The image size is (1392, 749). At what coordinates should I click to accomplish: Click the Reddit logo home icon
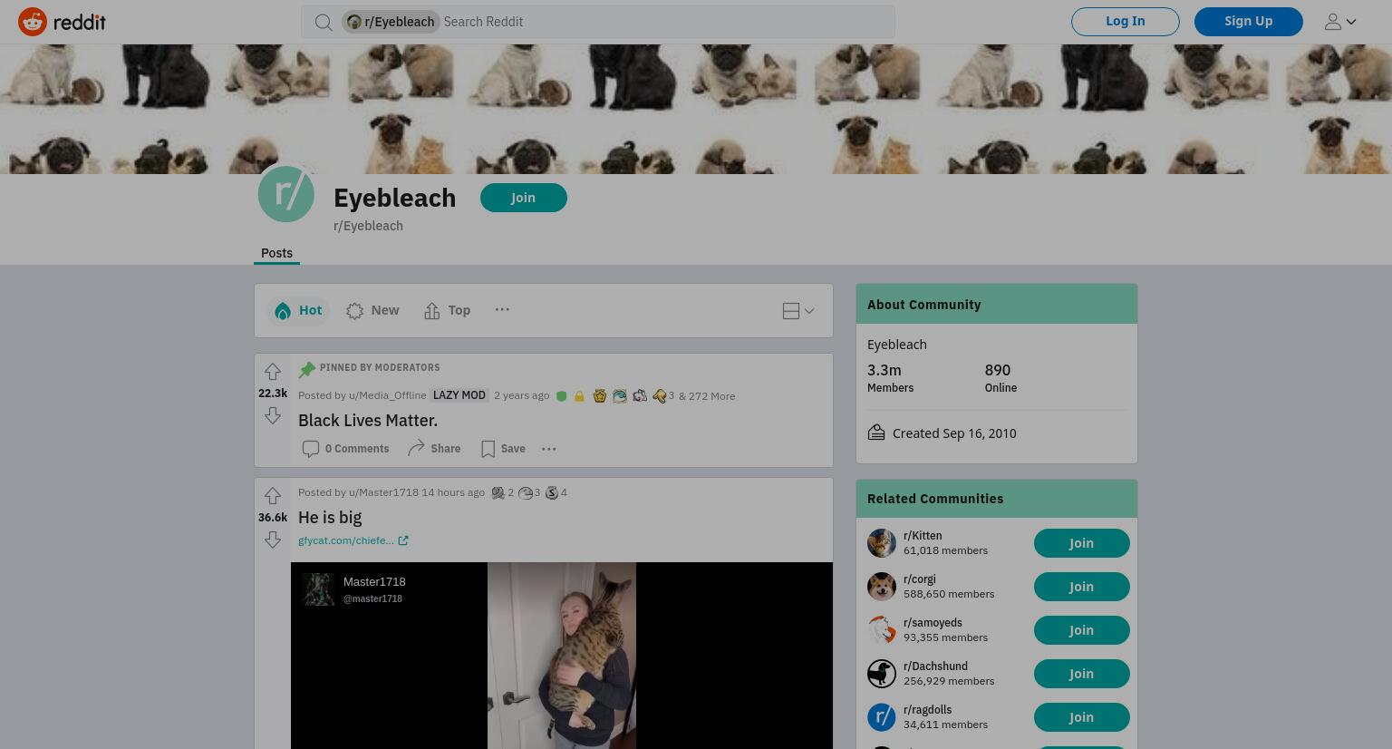point(62,22)
